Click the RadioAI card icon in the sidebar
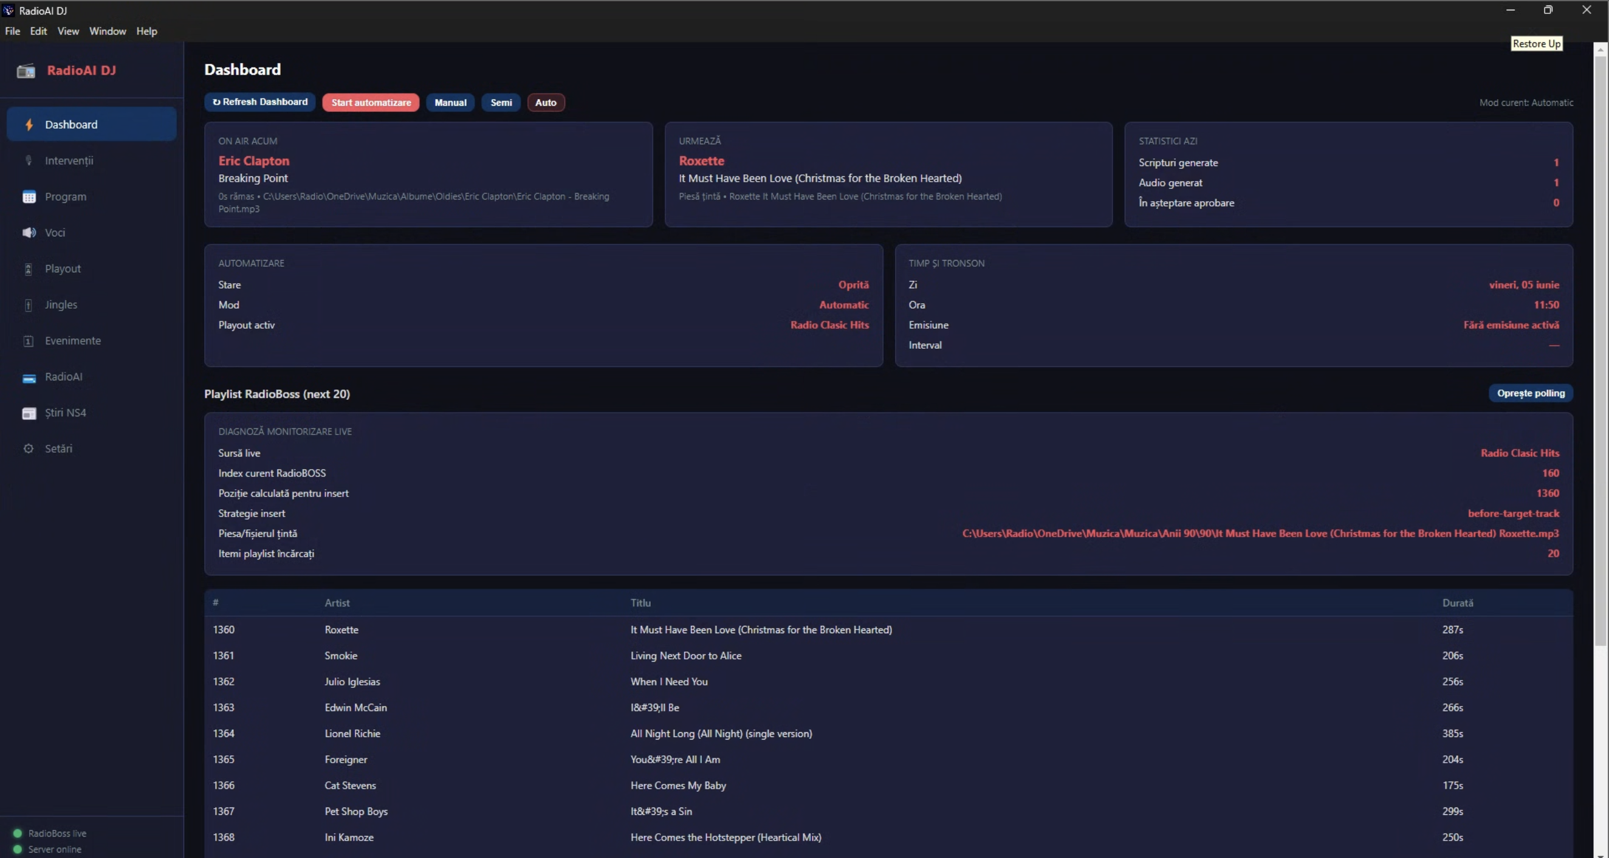The height and width of the screenshot is (858, 1609). [x=29, y=377]
